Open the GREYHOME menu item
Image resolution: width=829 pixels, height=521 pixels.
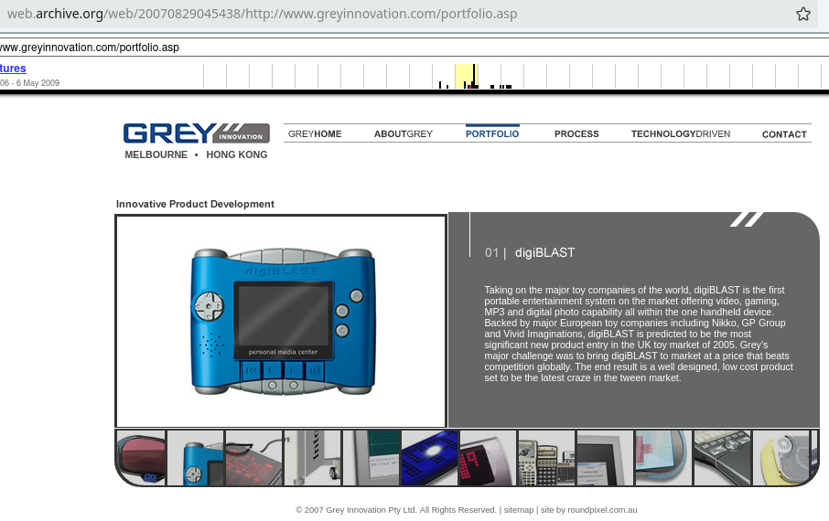[315, 134]
